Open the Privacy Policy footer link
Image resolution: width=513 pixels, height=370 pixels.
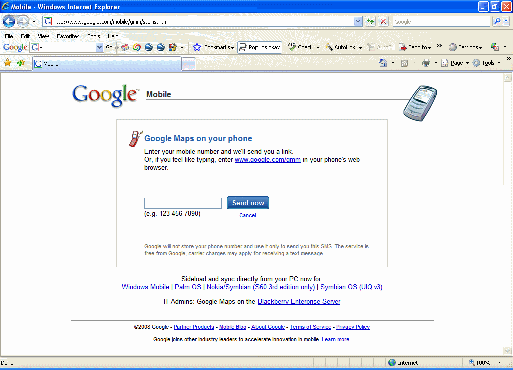(353, 327)
